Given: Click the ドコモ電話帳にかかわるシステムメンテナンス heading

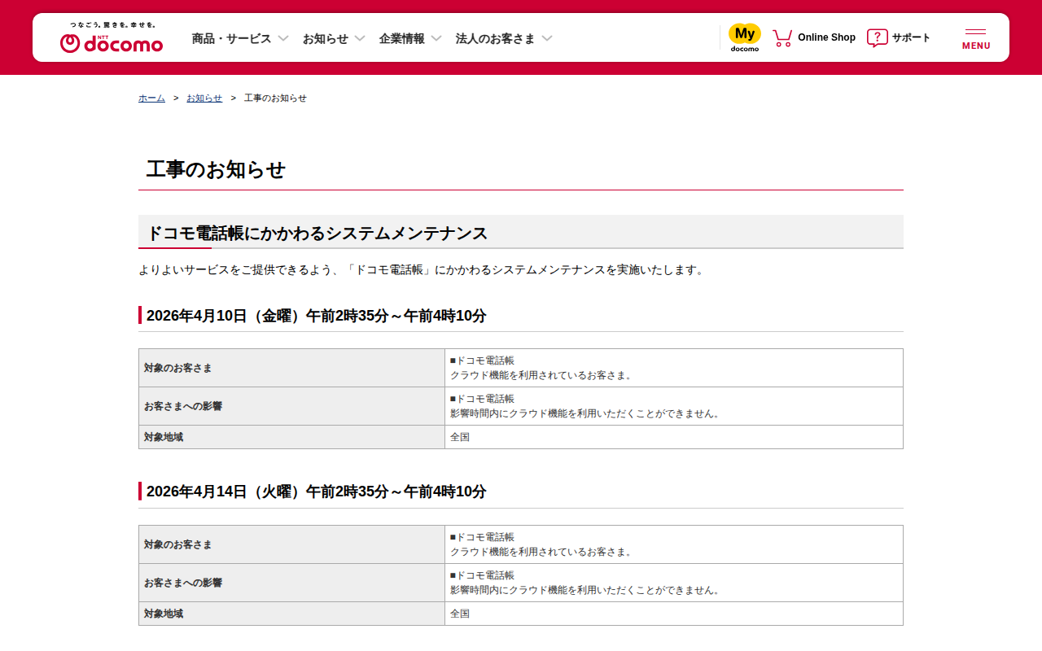Looking at the screenshot, I should click(317, 233).
